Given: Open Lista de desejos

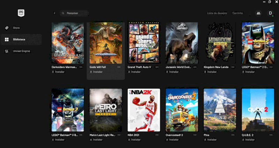Looking at the screenshot, I should pyautogui.click(x=217, y=13).
